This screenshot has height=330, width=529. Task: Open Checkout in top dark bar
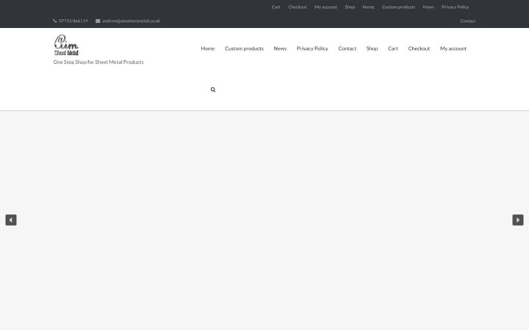point(298,7)
